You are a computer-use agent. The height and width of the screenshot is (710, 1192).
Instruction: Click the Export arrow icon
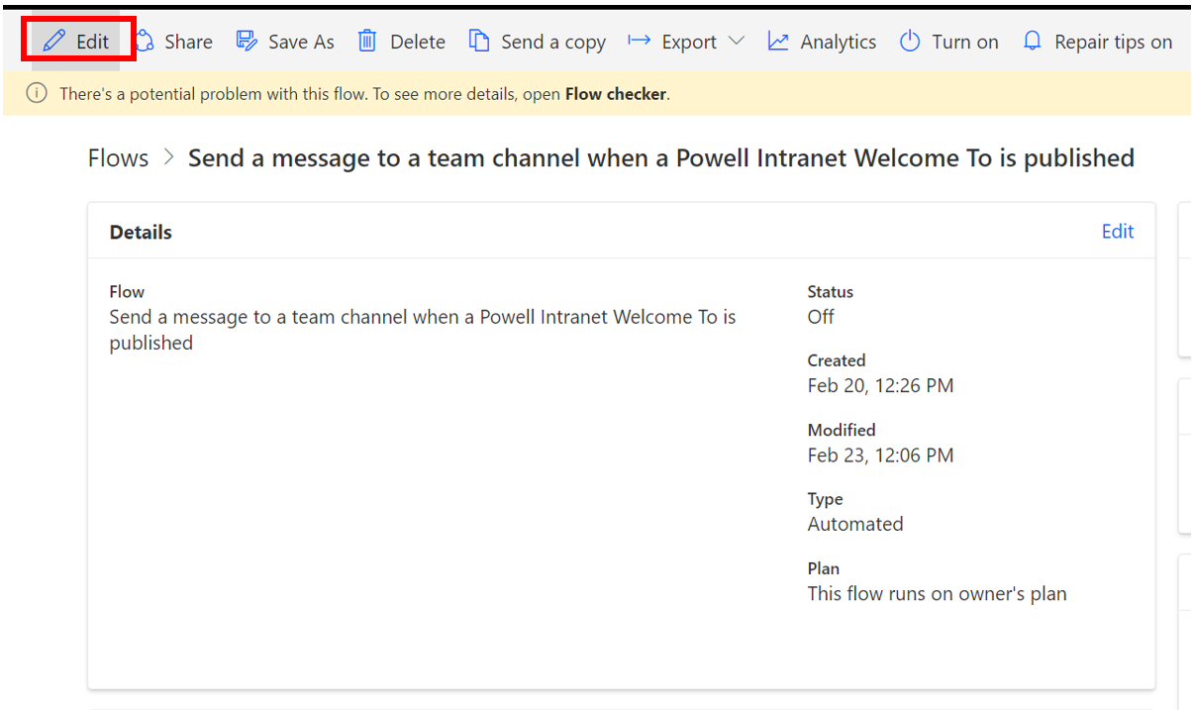click(639, 41)
